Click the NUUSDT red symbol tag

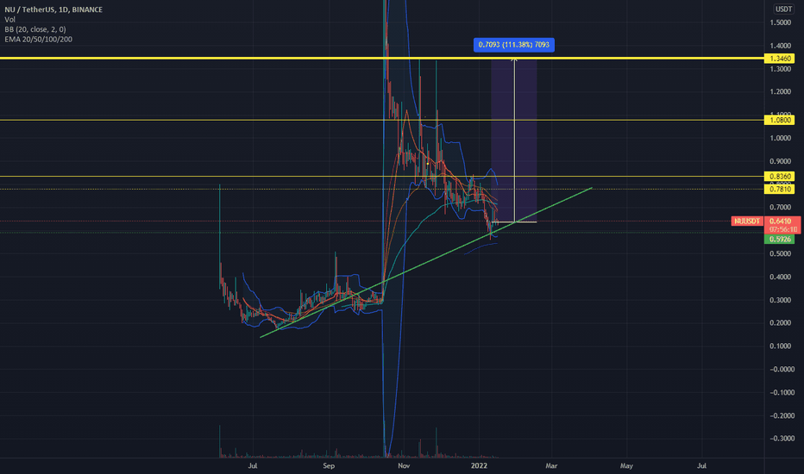[746, 221]
